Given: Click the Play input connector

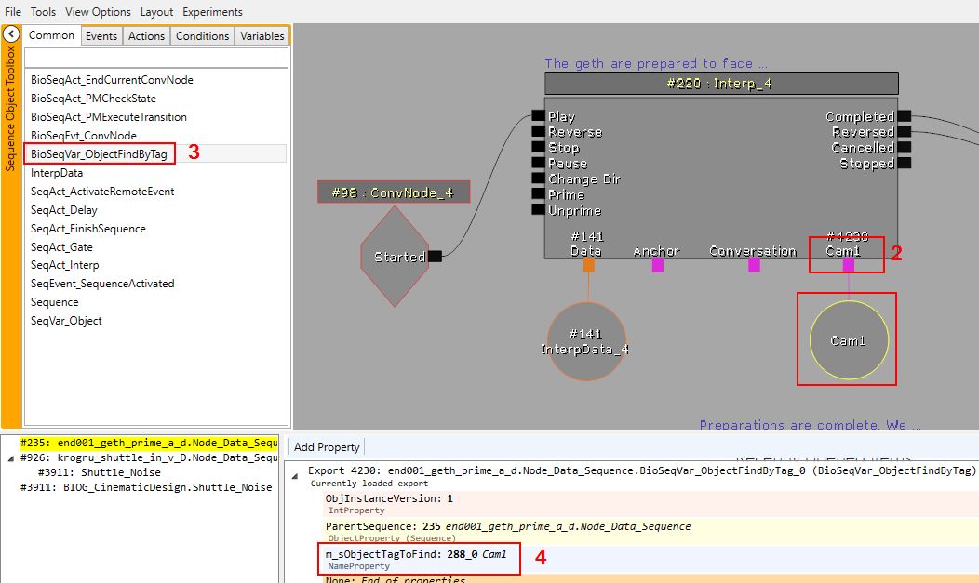Looking at the screenshot, I should click(538, 115).
